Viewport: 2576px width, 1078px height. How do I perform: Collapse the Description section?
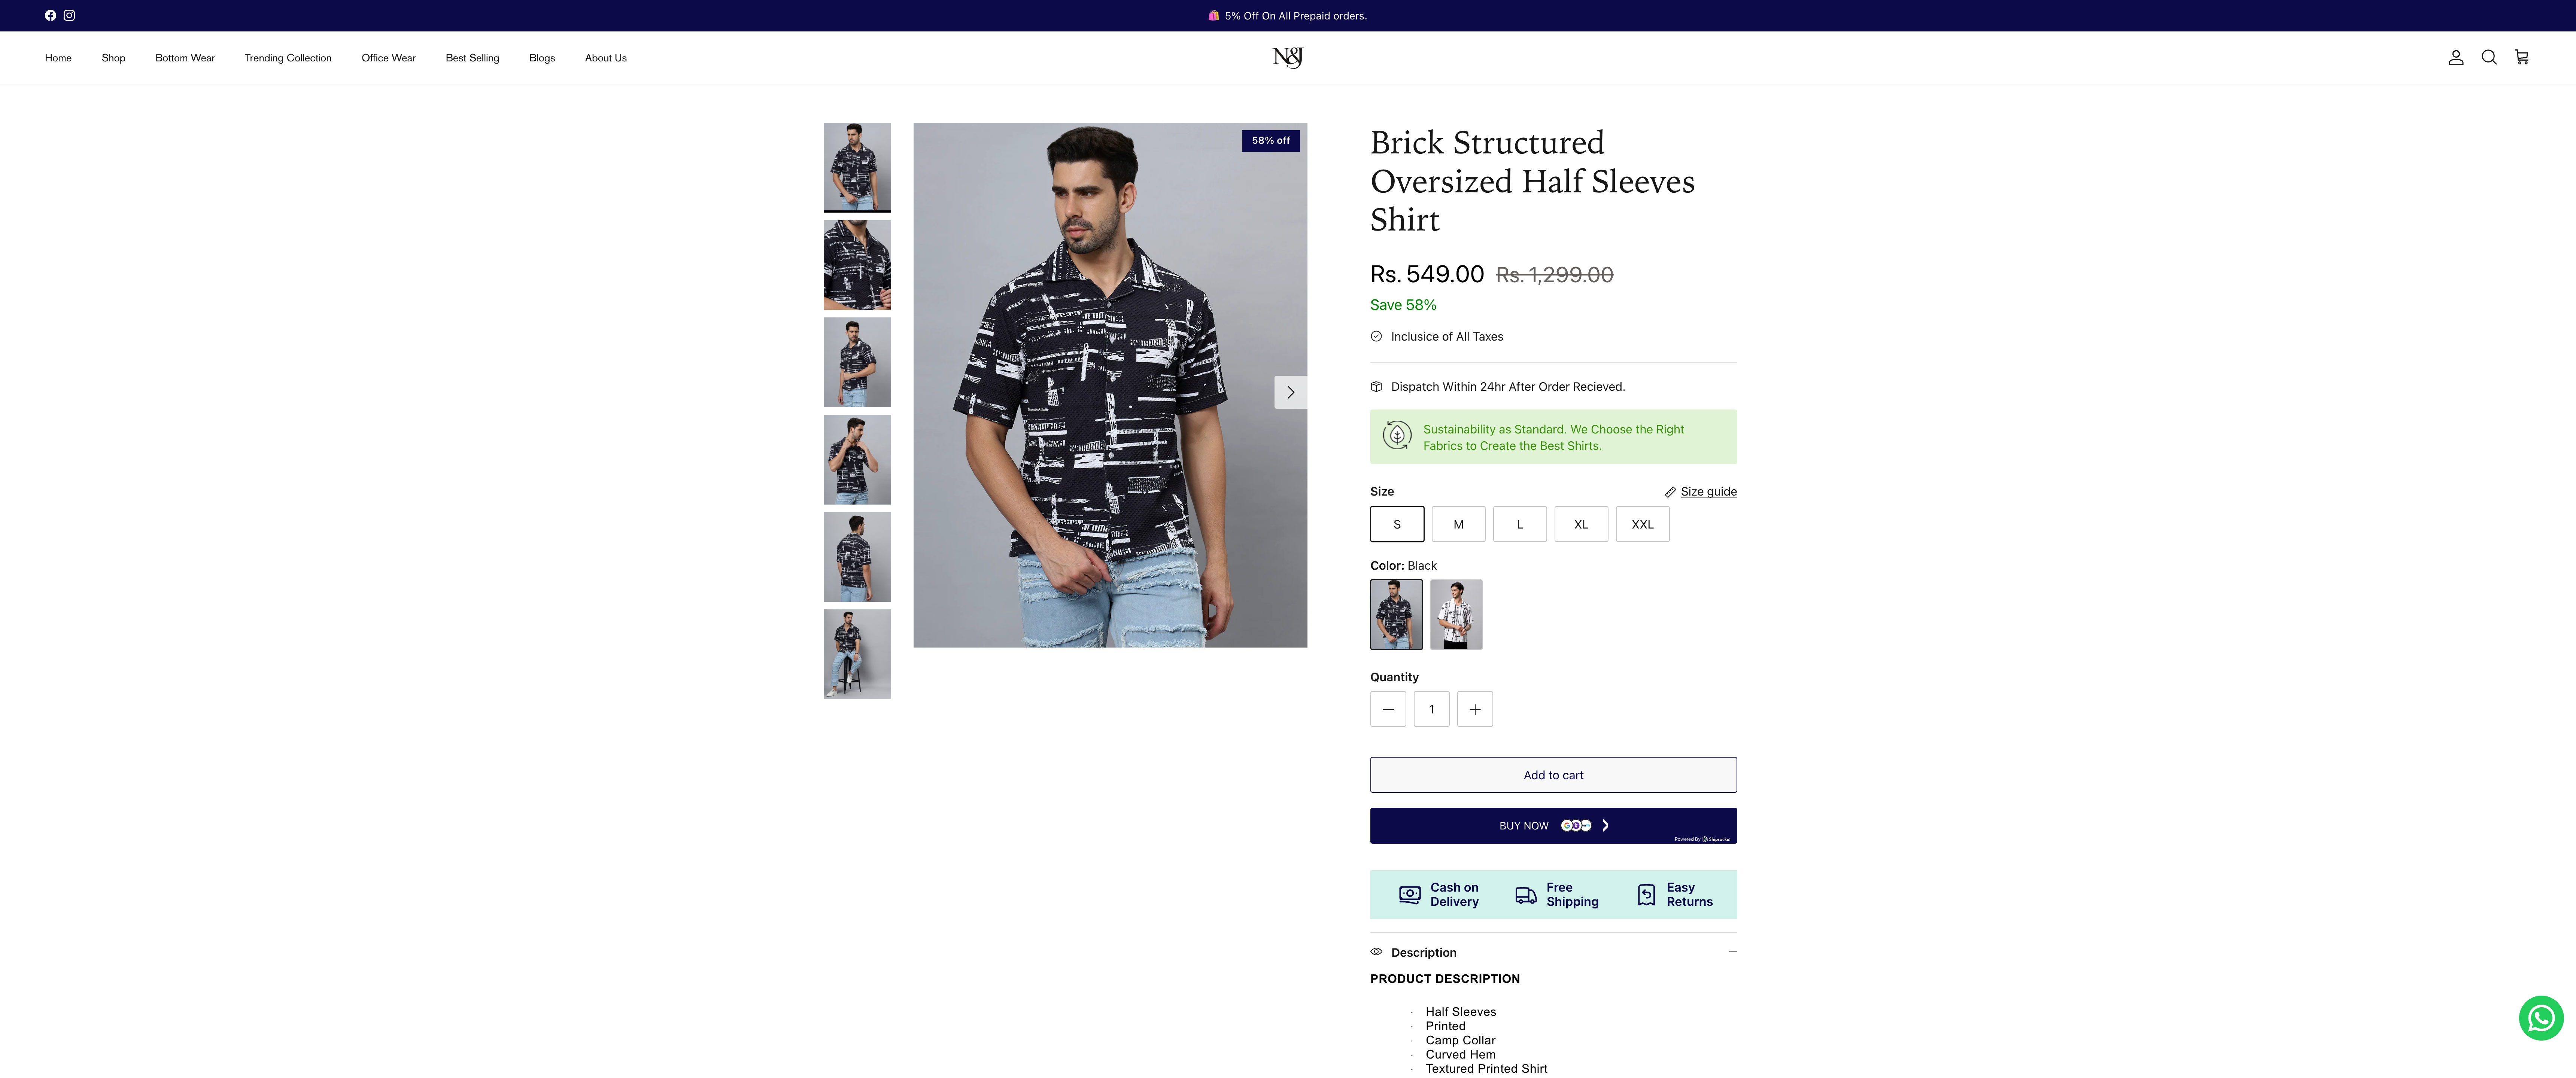1732,952
